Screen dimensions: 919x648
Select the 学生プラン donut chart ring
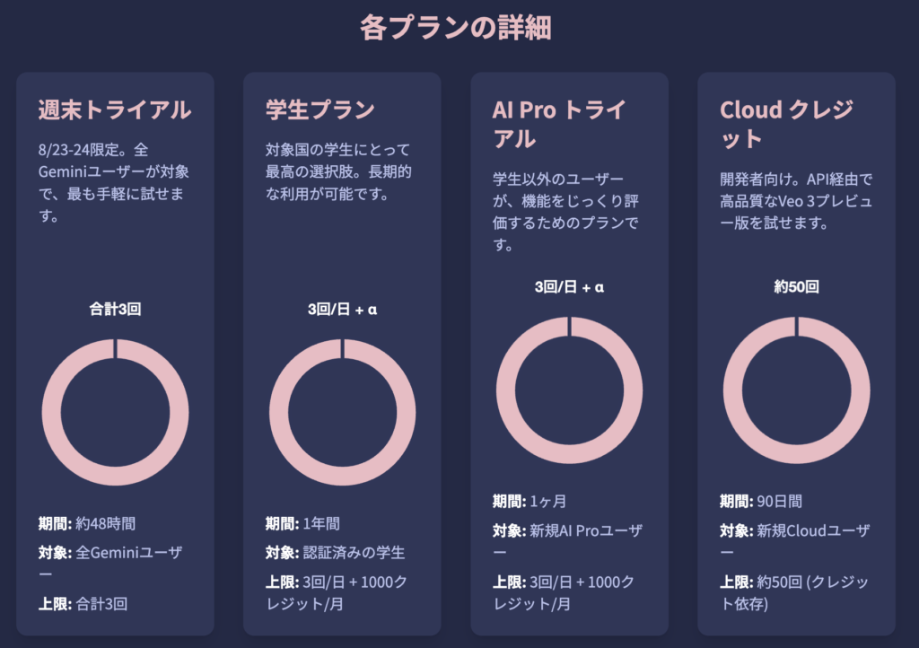[x=342, y=412]
